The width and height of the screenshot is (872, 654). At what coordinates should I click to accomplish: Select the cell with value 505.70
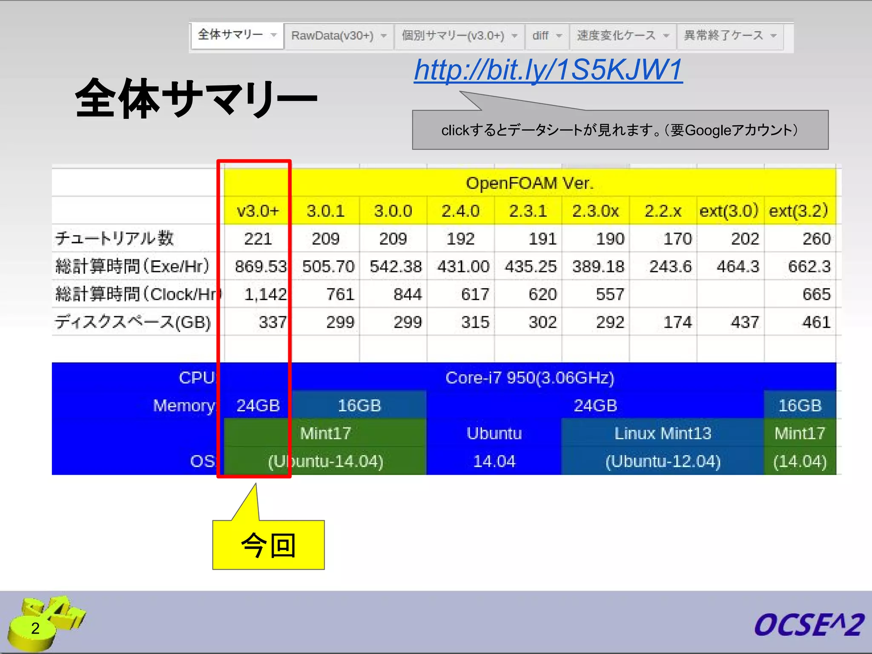coord(325,266)
